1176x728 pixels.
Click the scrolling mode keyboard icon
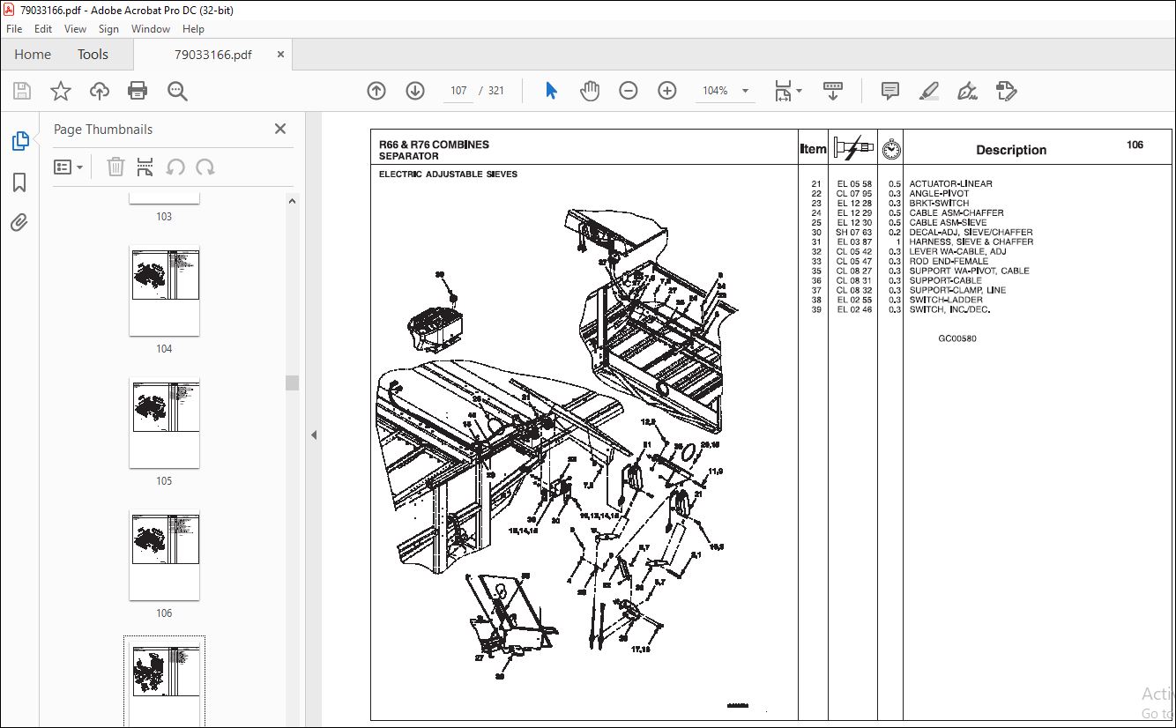[x=833, y=91]
